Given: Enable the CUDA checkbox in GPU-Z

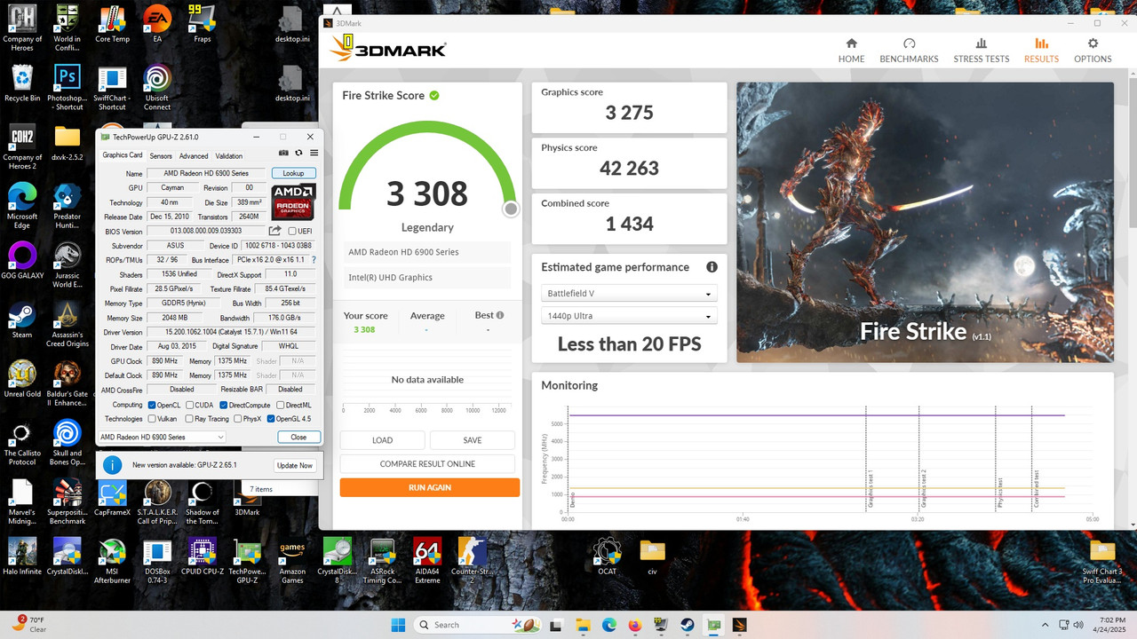Looking at the screenshot, I should [190, 405].
